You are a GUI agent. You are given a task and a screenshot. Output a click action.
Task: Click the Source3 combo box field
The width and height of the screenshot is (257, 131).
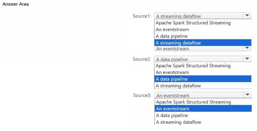tap(203, 95)
